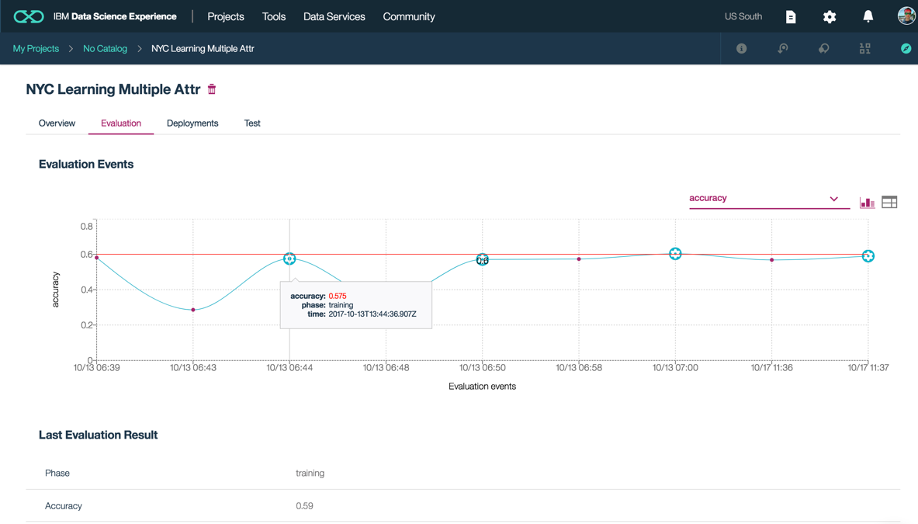918x524 pixels.
Task: Open the user profile avatar menu
Action: (x=906, y=15)
